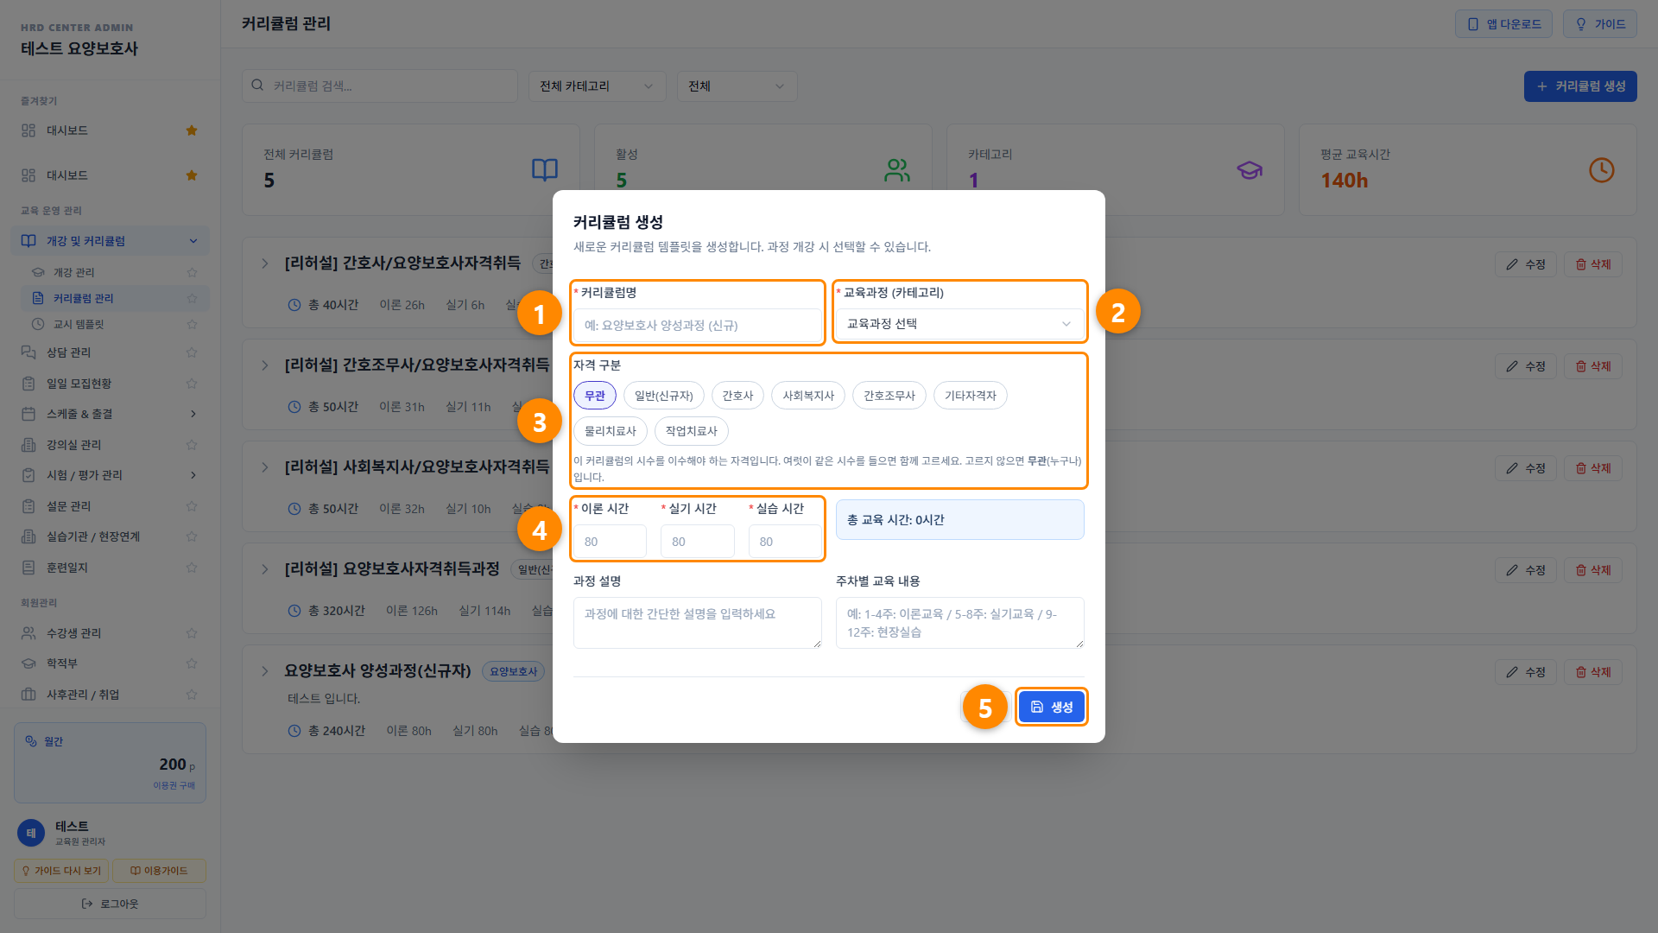Focus 커리큘럼명 input field
The height and width of the screenshot is (933, 1658).
point(698,326)
